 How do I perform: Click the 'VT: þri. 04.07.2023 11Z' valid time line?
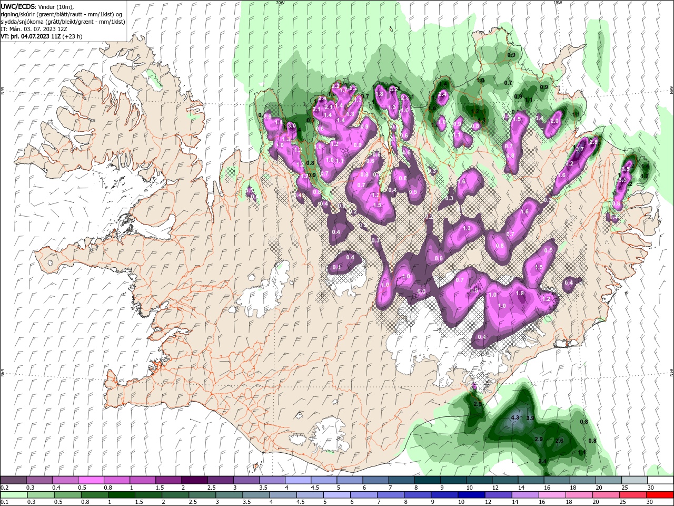pos(31,36)
